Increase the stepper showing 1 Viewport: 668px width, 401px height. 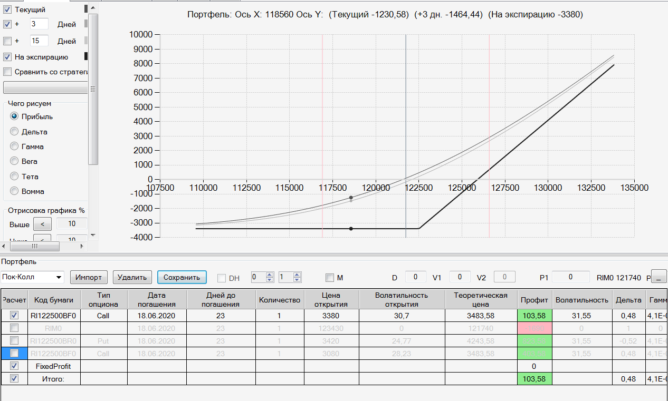[x=297, y=275]
